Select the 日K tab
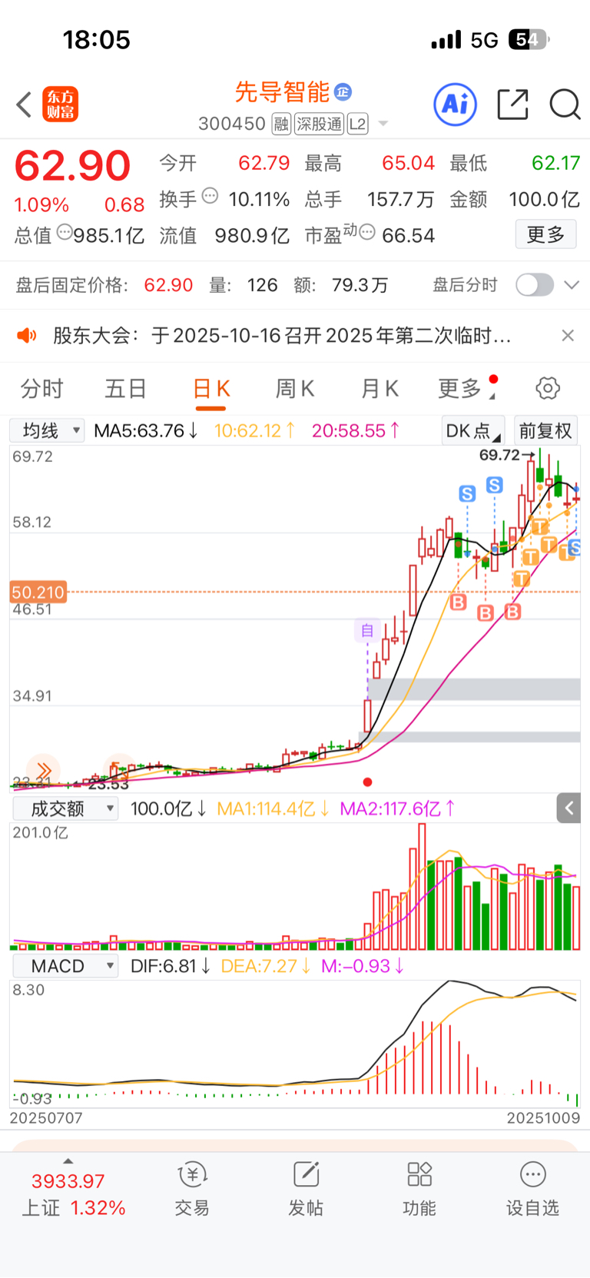Screen dimensions: 590x1278 [211, 388]
